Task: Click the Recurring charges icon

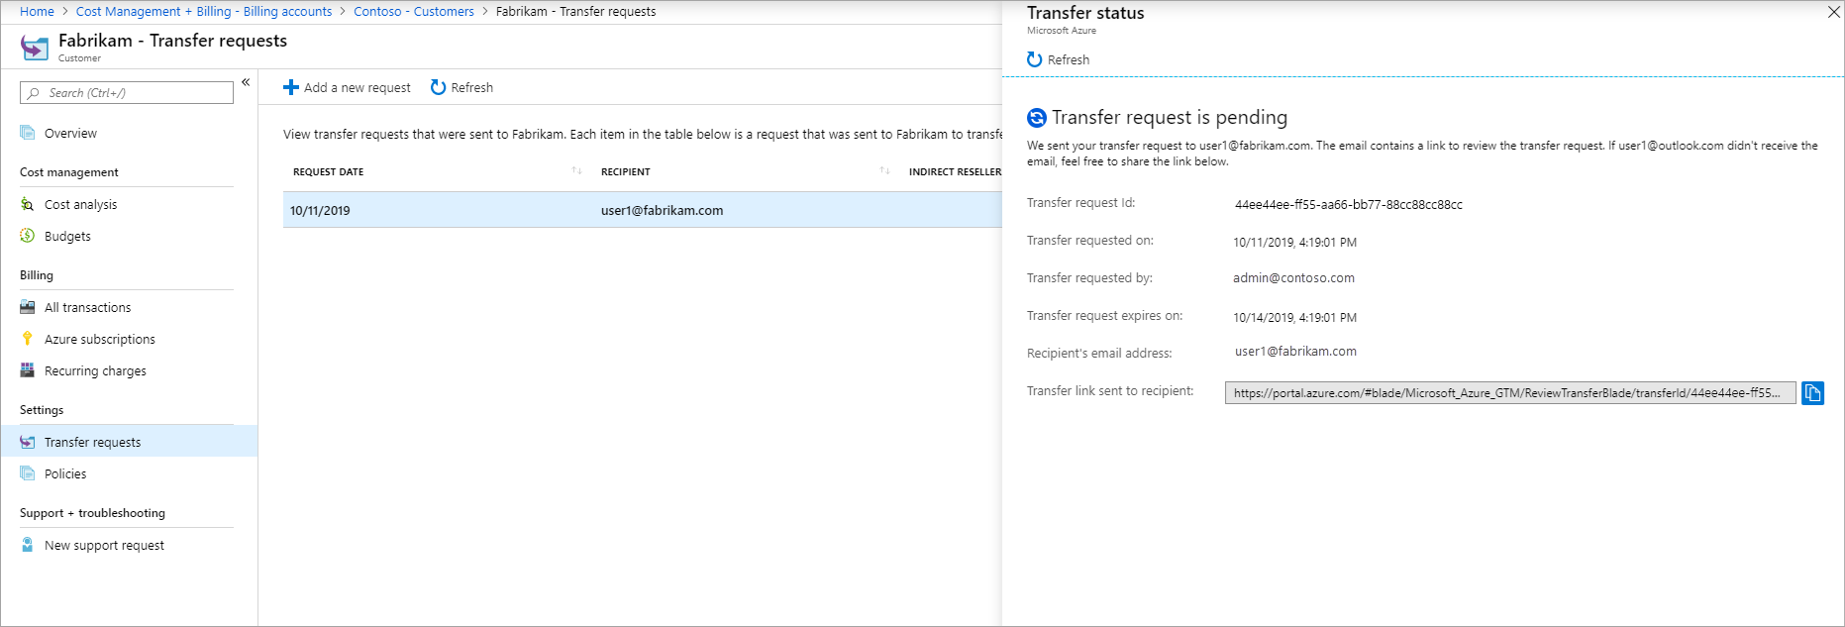Action: click(27, 370)
